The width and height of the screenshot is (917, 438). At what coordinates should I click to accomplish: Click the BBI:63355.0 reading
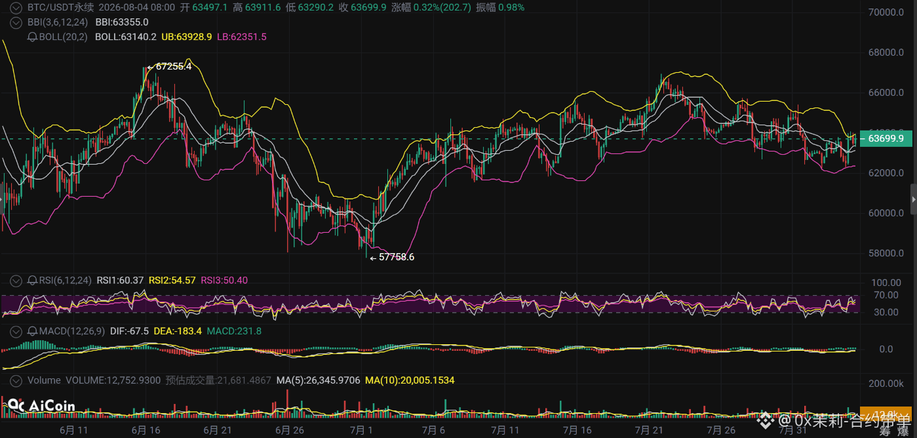[x=122, y=22]
